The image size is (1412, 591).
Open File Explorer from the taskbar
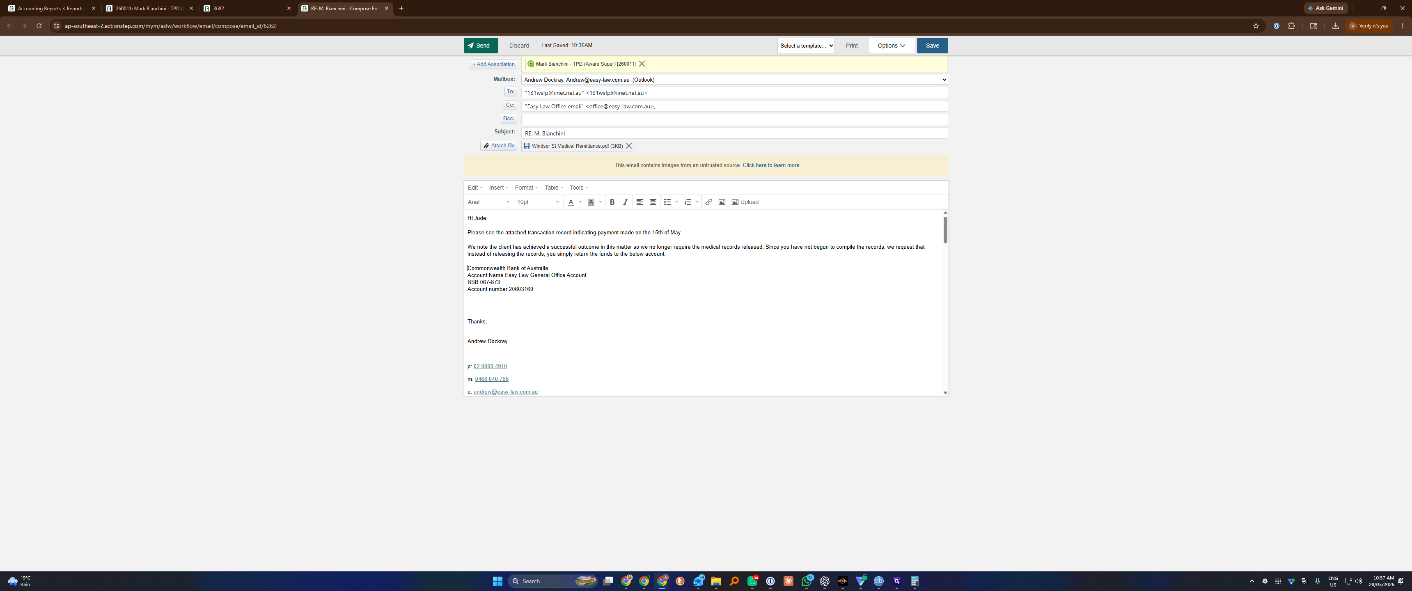pyautogui.click(x=716, y=581)
